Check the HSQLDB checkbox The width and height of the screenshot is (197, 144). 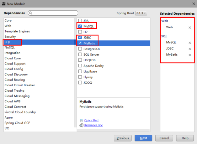coord(80,60)
